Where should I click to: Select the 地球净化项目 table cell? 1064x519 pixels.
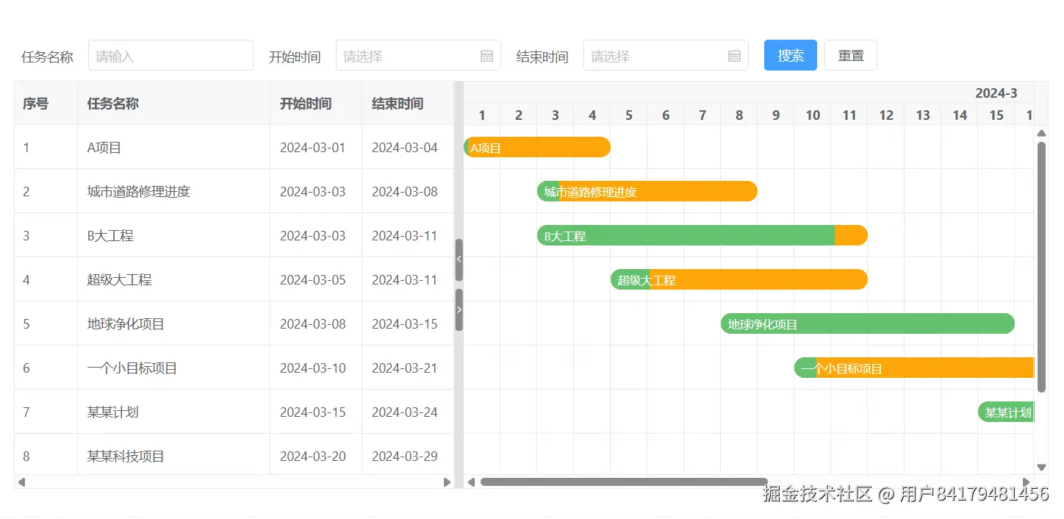coord(174,323)
